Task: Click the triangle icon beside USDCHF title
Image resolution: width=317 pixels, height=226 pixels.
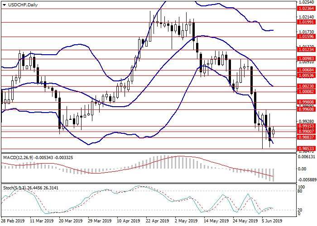Action: (4, 5)
